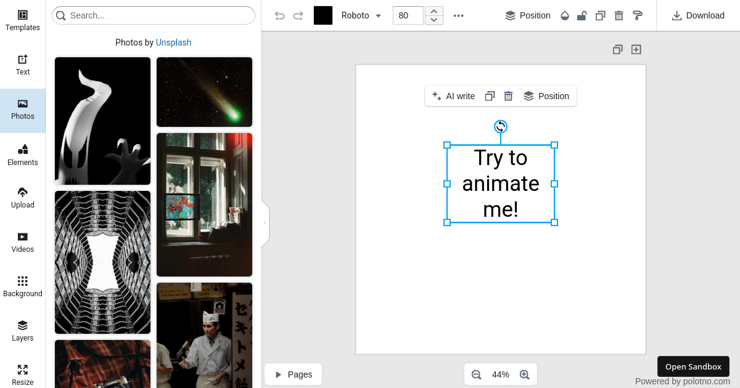Select the plaid fabric photo thumbnail
740x388 pixels.
point(102,364)
